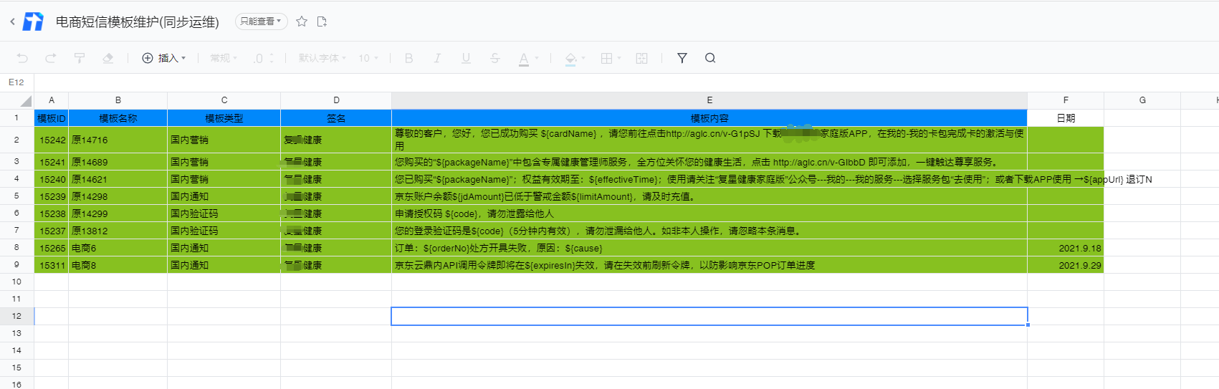
Task: Select row 12 header
Action: point(16,316)
